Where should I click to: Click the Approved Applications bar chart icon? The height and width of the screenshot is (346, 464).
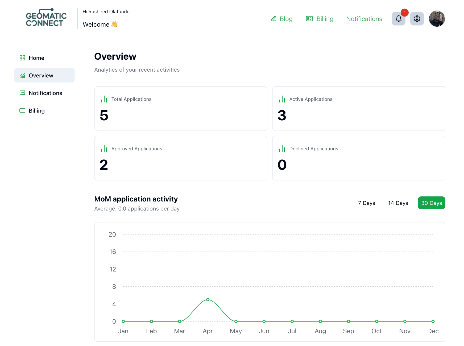tap(104, 149)
